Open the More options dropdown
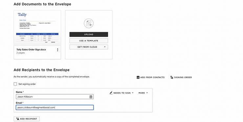The height and width of the screenshot is (122, 243). pyautogui.click(x=143, y=93)
